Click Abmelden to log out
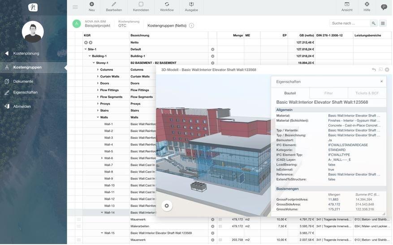 (x=22, y=106)
